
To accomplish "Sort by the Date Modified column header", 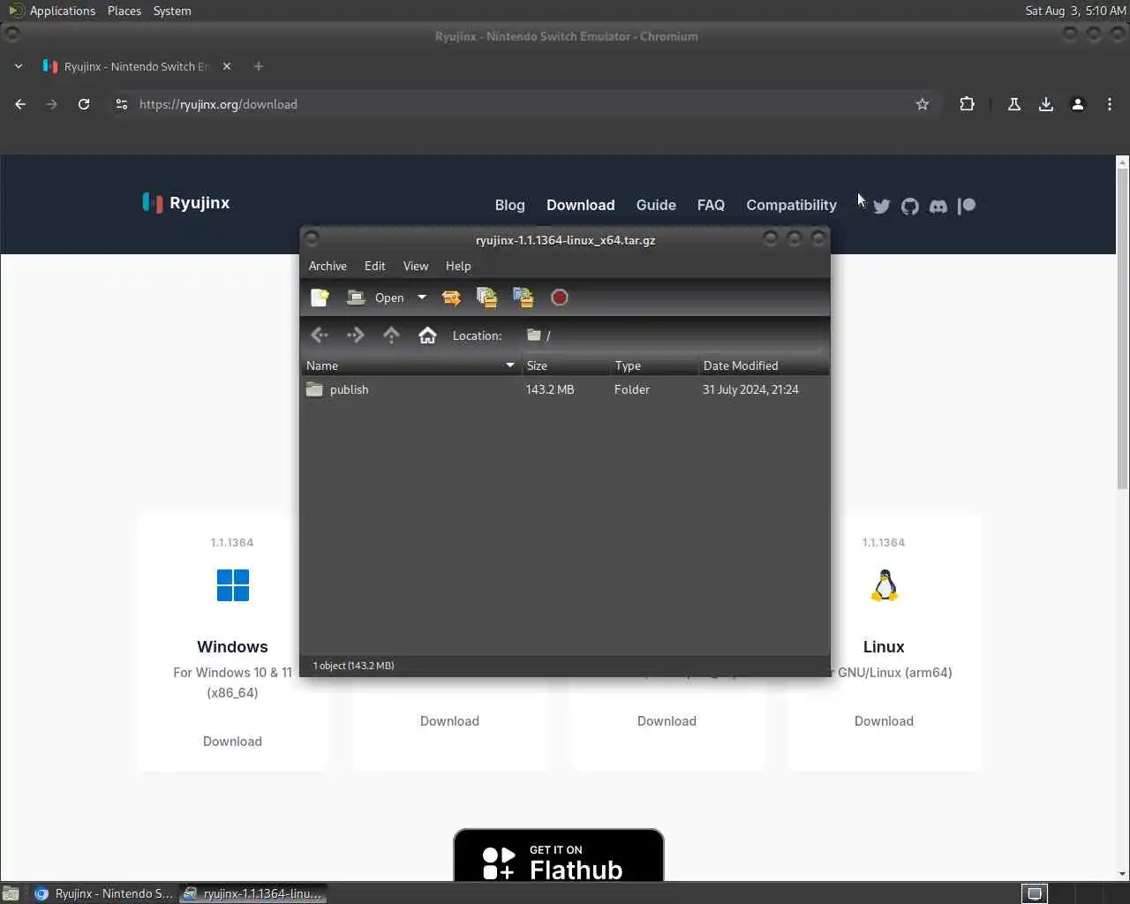I will [764, 365].
